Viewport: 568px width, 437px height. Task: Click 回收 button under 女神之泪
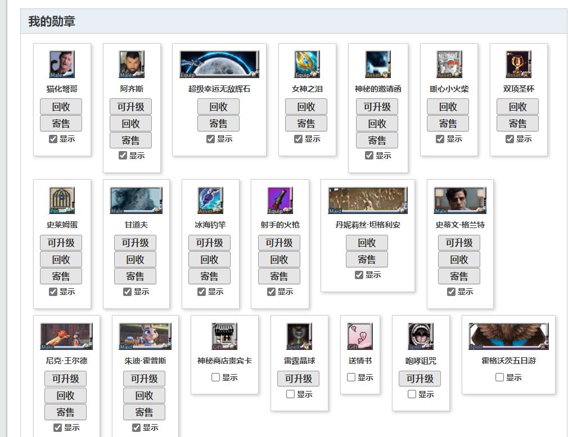[x=306, y=107]
